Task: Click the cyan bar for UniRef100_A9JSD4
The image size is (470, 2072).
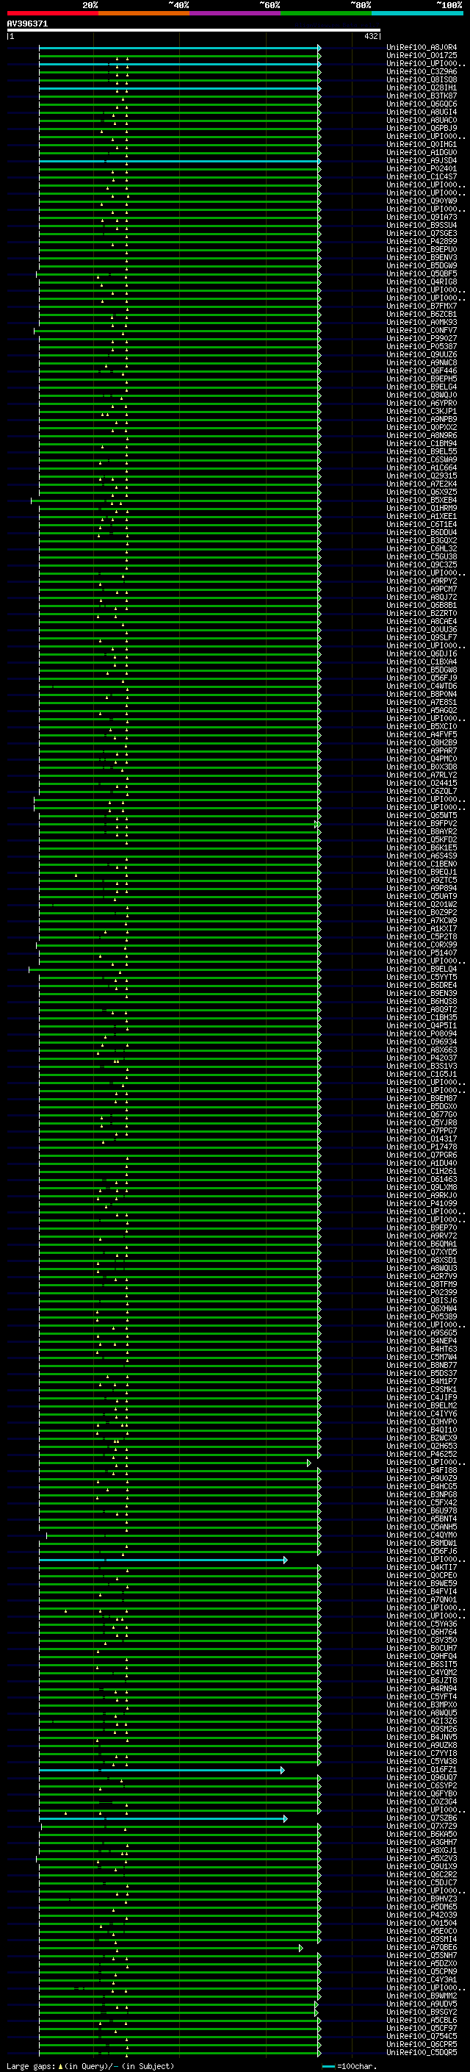Action: pyautogui.click(x=179, y=161)
